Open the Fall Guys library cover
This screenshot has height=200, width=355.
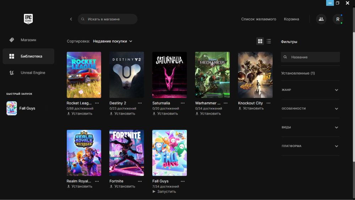[x=170, y=153]
